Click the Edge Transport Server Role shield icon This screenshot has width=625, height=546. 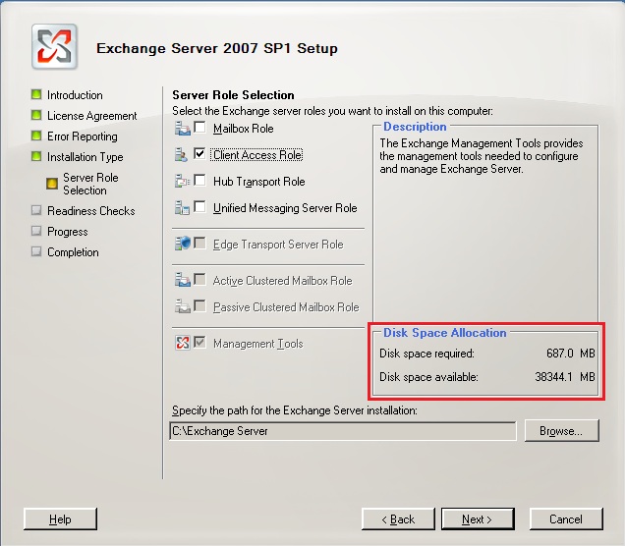click(x=183, y=244)
